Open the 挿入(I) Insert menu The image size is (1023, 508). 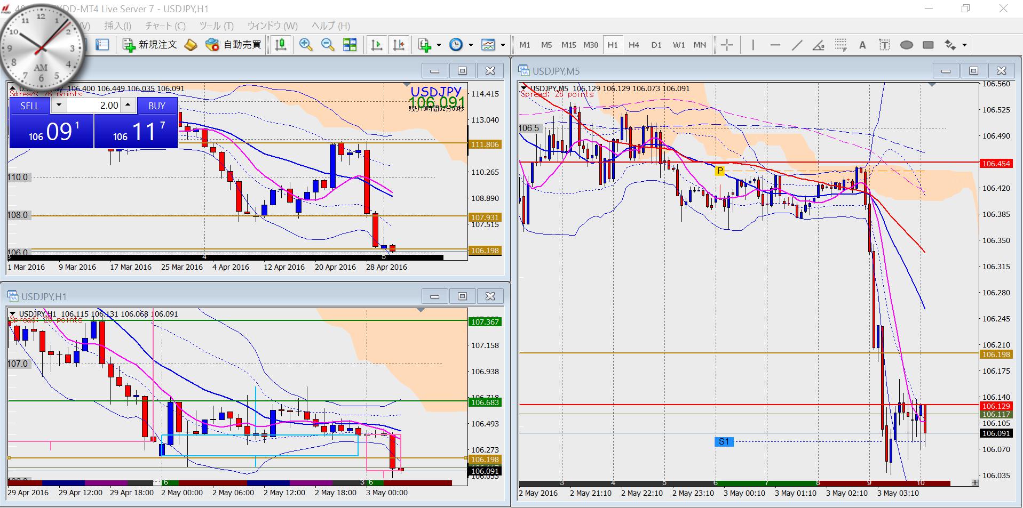point(117,26)
